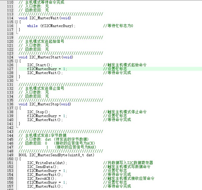The height and width of the screenshot is (190, 202).
Task: Click line number 114 in the gutter
Action: (10, 18)
